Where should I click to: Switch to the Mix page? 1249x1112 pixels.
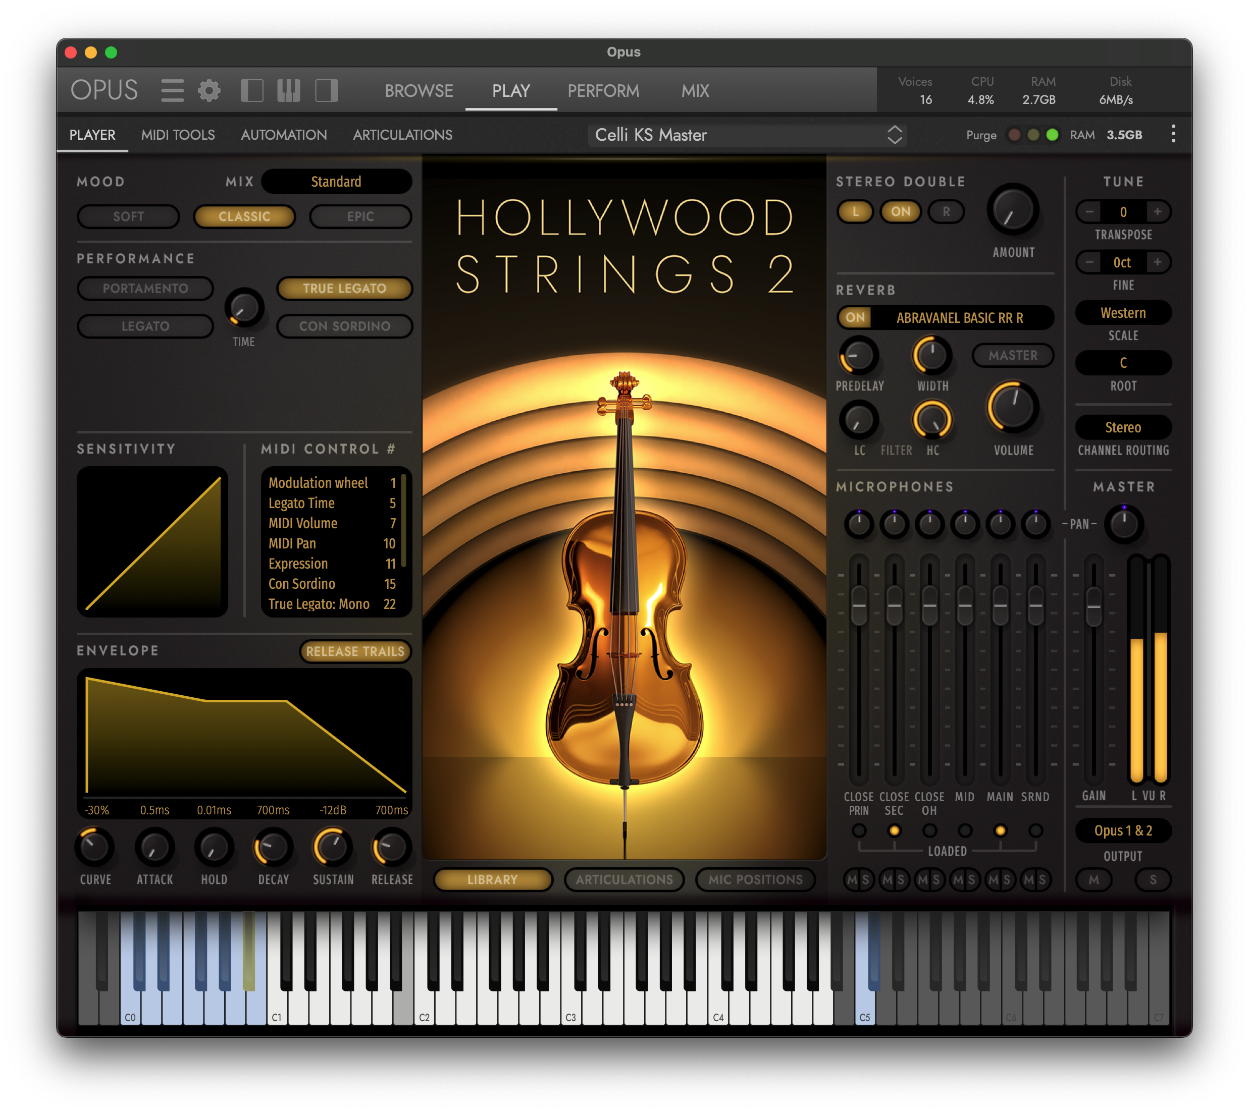click(695, 90)
